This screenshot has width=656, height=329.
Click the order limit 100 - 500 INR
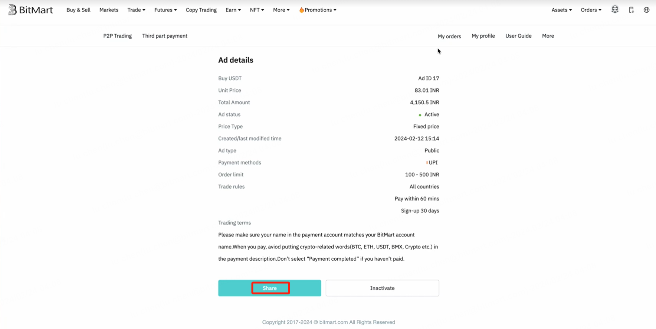tap(422, 175)
